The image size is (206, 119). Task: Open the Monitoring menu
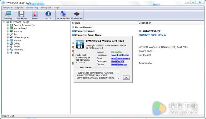[x=32, y=7]
